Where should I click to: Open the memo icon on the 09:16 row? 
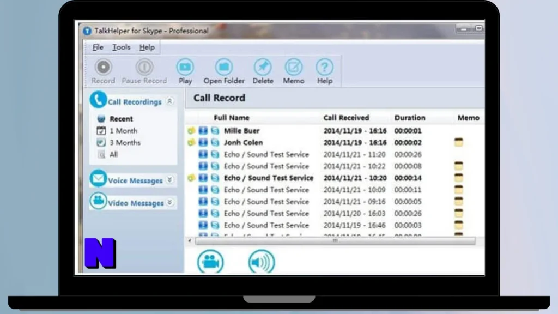coord(459,201)
